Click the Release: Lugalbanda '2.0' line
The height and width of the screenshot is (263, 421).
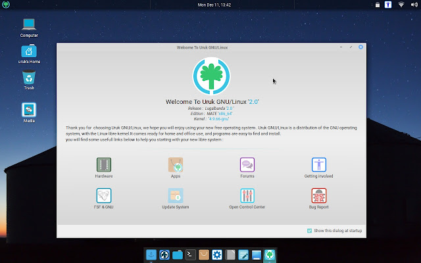click(x=210, y=108)
